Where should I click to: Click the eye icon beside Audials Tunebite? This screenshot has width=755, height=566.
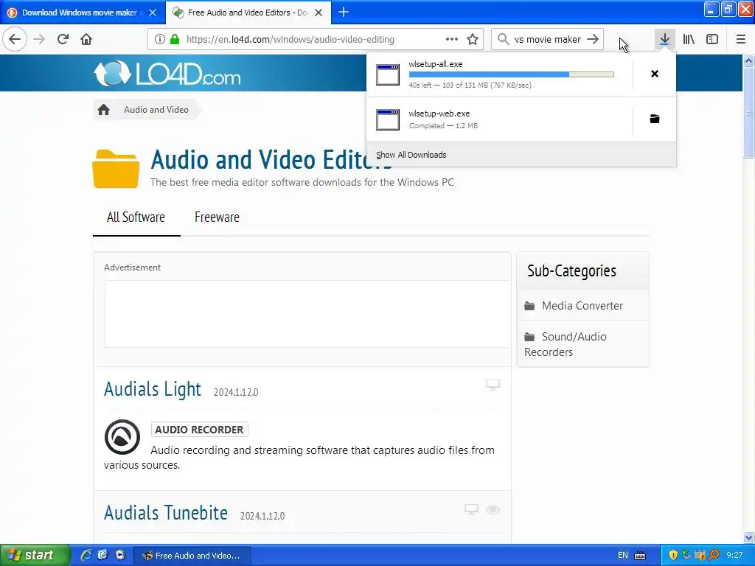click(493, 510)
